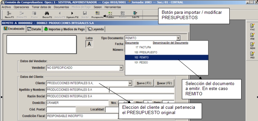This screenshot has width=258, height=121.
Task: Click the REM sidebar icon
Action: tap(252, 46)
